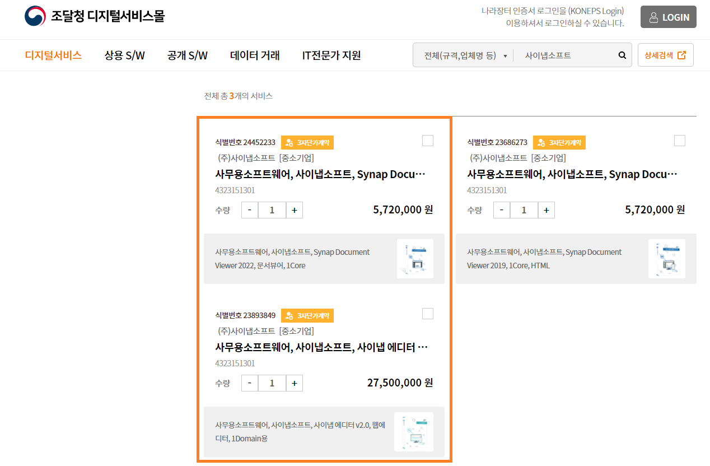The width and height of the screenshot is (710, 466).
Task: Click the 나라장터 인증서 로그인 notice text
Action: coord(553,17)
